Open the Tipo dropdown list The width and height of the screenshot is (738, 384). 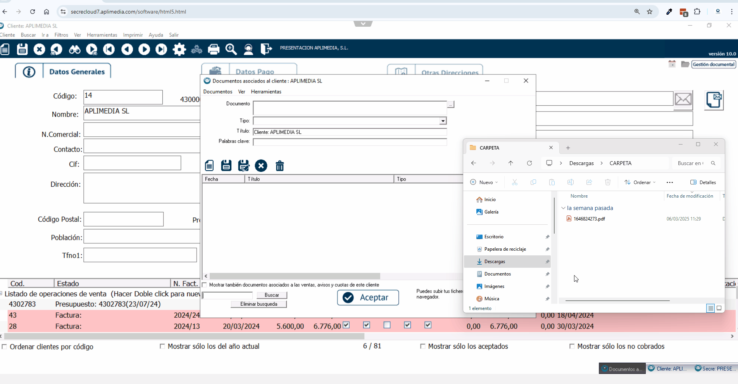(443, 121)
